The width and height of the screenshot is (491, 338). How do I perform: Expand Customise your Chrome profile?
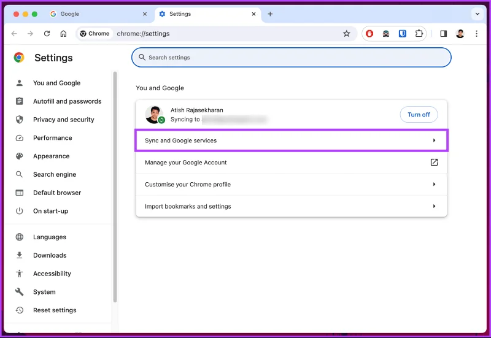point(291,184)
